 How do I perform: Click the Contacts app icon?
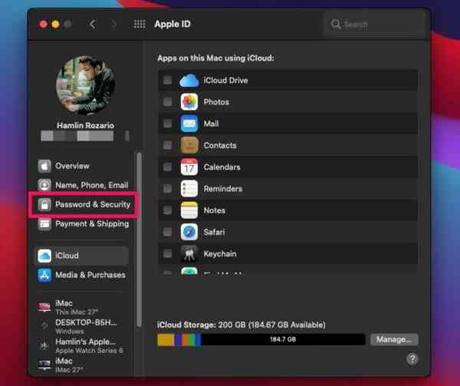point(189,145)
